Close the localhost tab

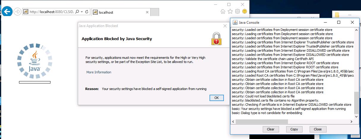tap(147, 12)
